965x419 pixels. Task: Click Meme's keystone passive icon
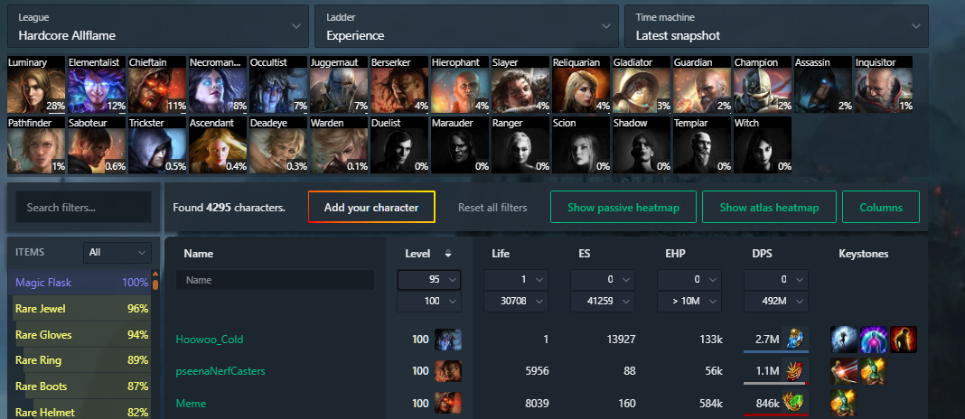842,404
